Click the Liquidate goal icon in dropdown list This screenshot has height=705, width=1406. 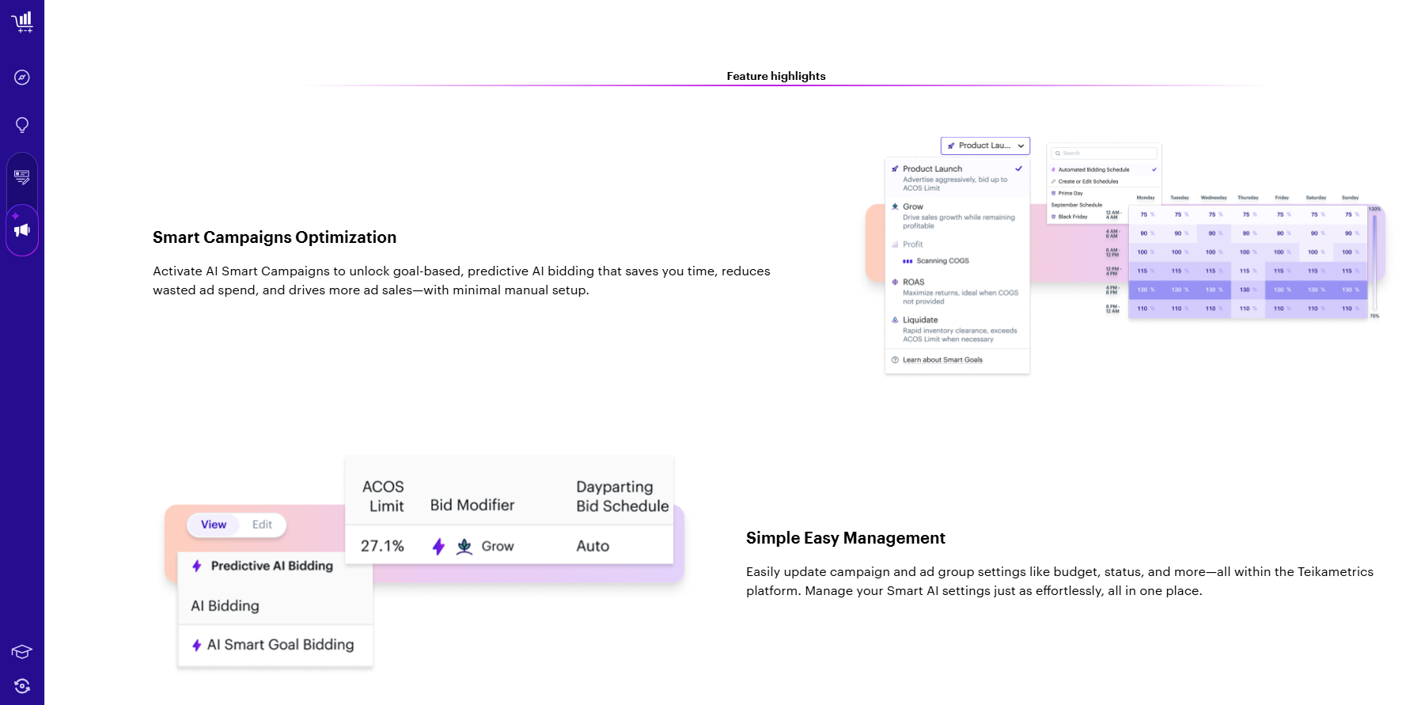895,320
